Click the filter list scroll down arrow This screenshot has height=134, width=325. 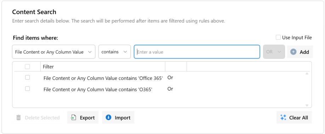click(307, 105)
